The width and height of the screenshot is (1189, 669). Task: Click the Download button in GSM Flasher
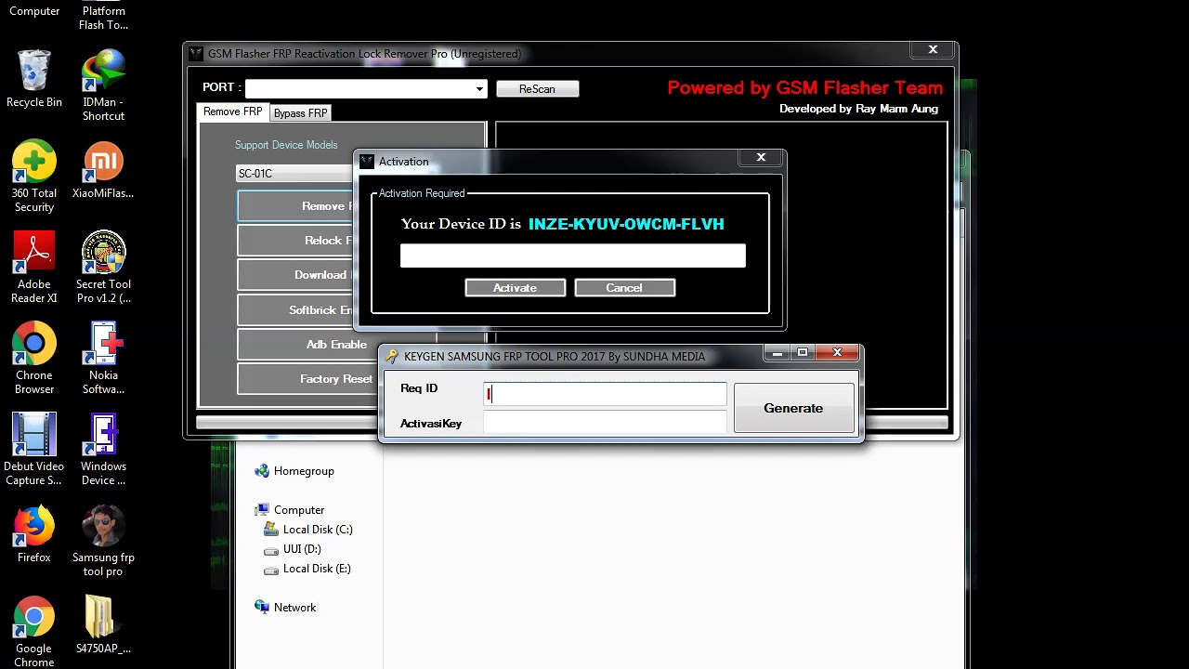[295, 275]
